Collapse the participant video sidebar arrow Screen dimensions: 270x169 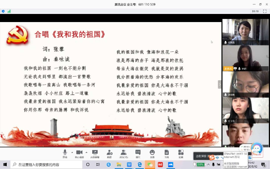coord(220,85)
